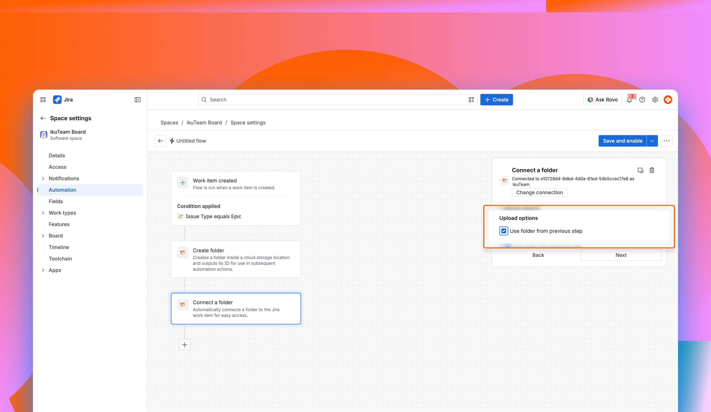Click the green plus trigger icon
The image size is (711, 412).
[x=183, y=183]
